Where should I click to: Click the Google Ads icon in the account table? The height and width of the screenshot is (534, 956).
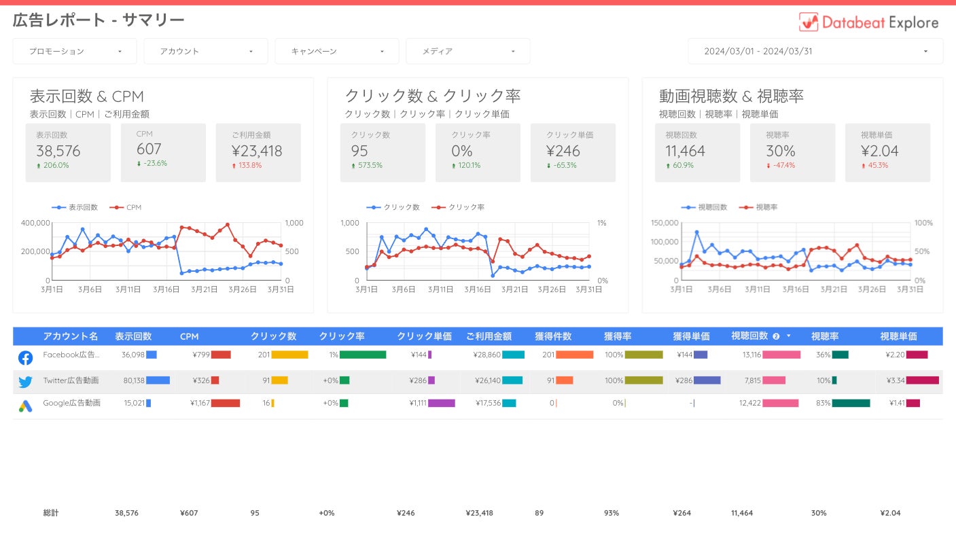coord(25,406)
